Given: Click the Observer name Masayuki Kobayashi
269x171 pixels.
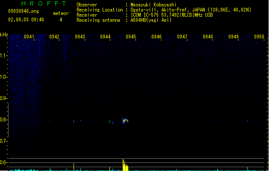Looking at the screenshot, I should [x=154, y=5].
